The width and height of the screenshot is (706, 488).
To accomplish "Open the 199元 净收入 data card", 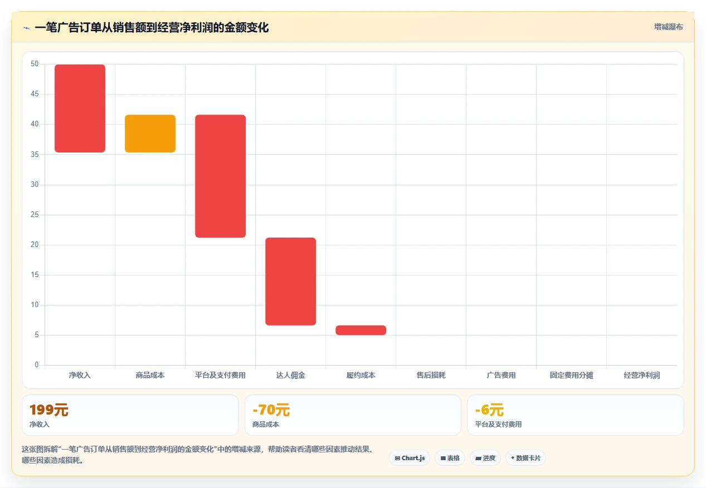I will pyautogui.click(x=130, y=415).
